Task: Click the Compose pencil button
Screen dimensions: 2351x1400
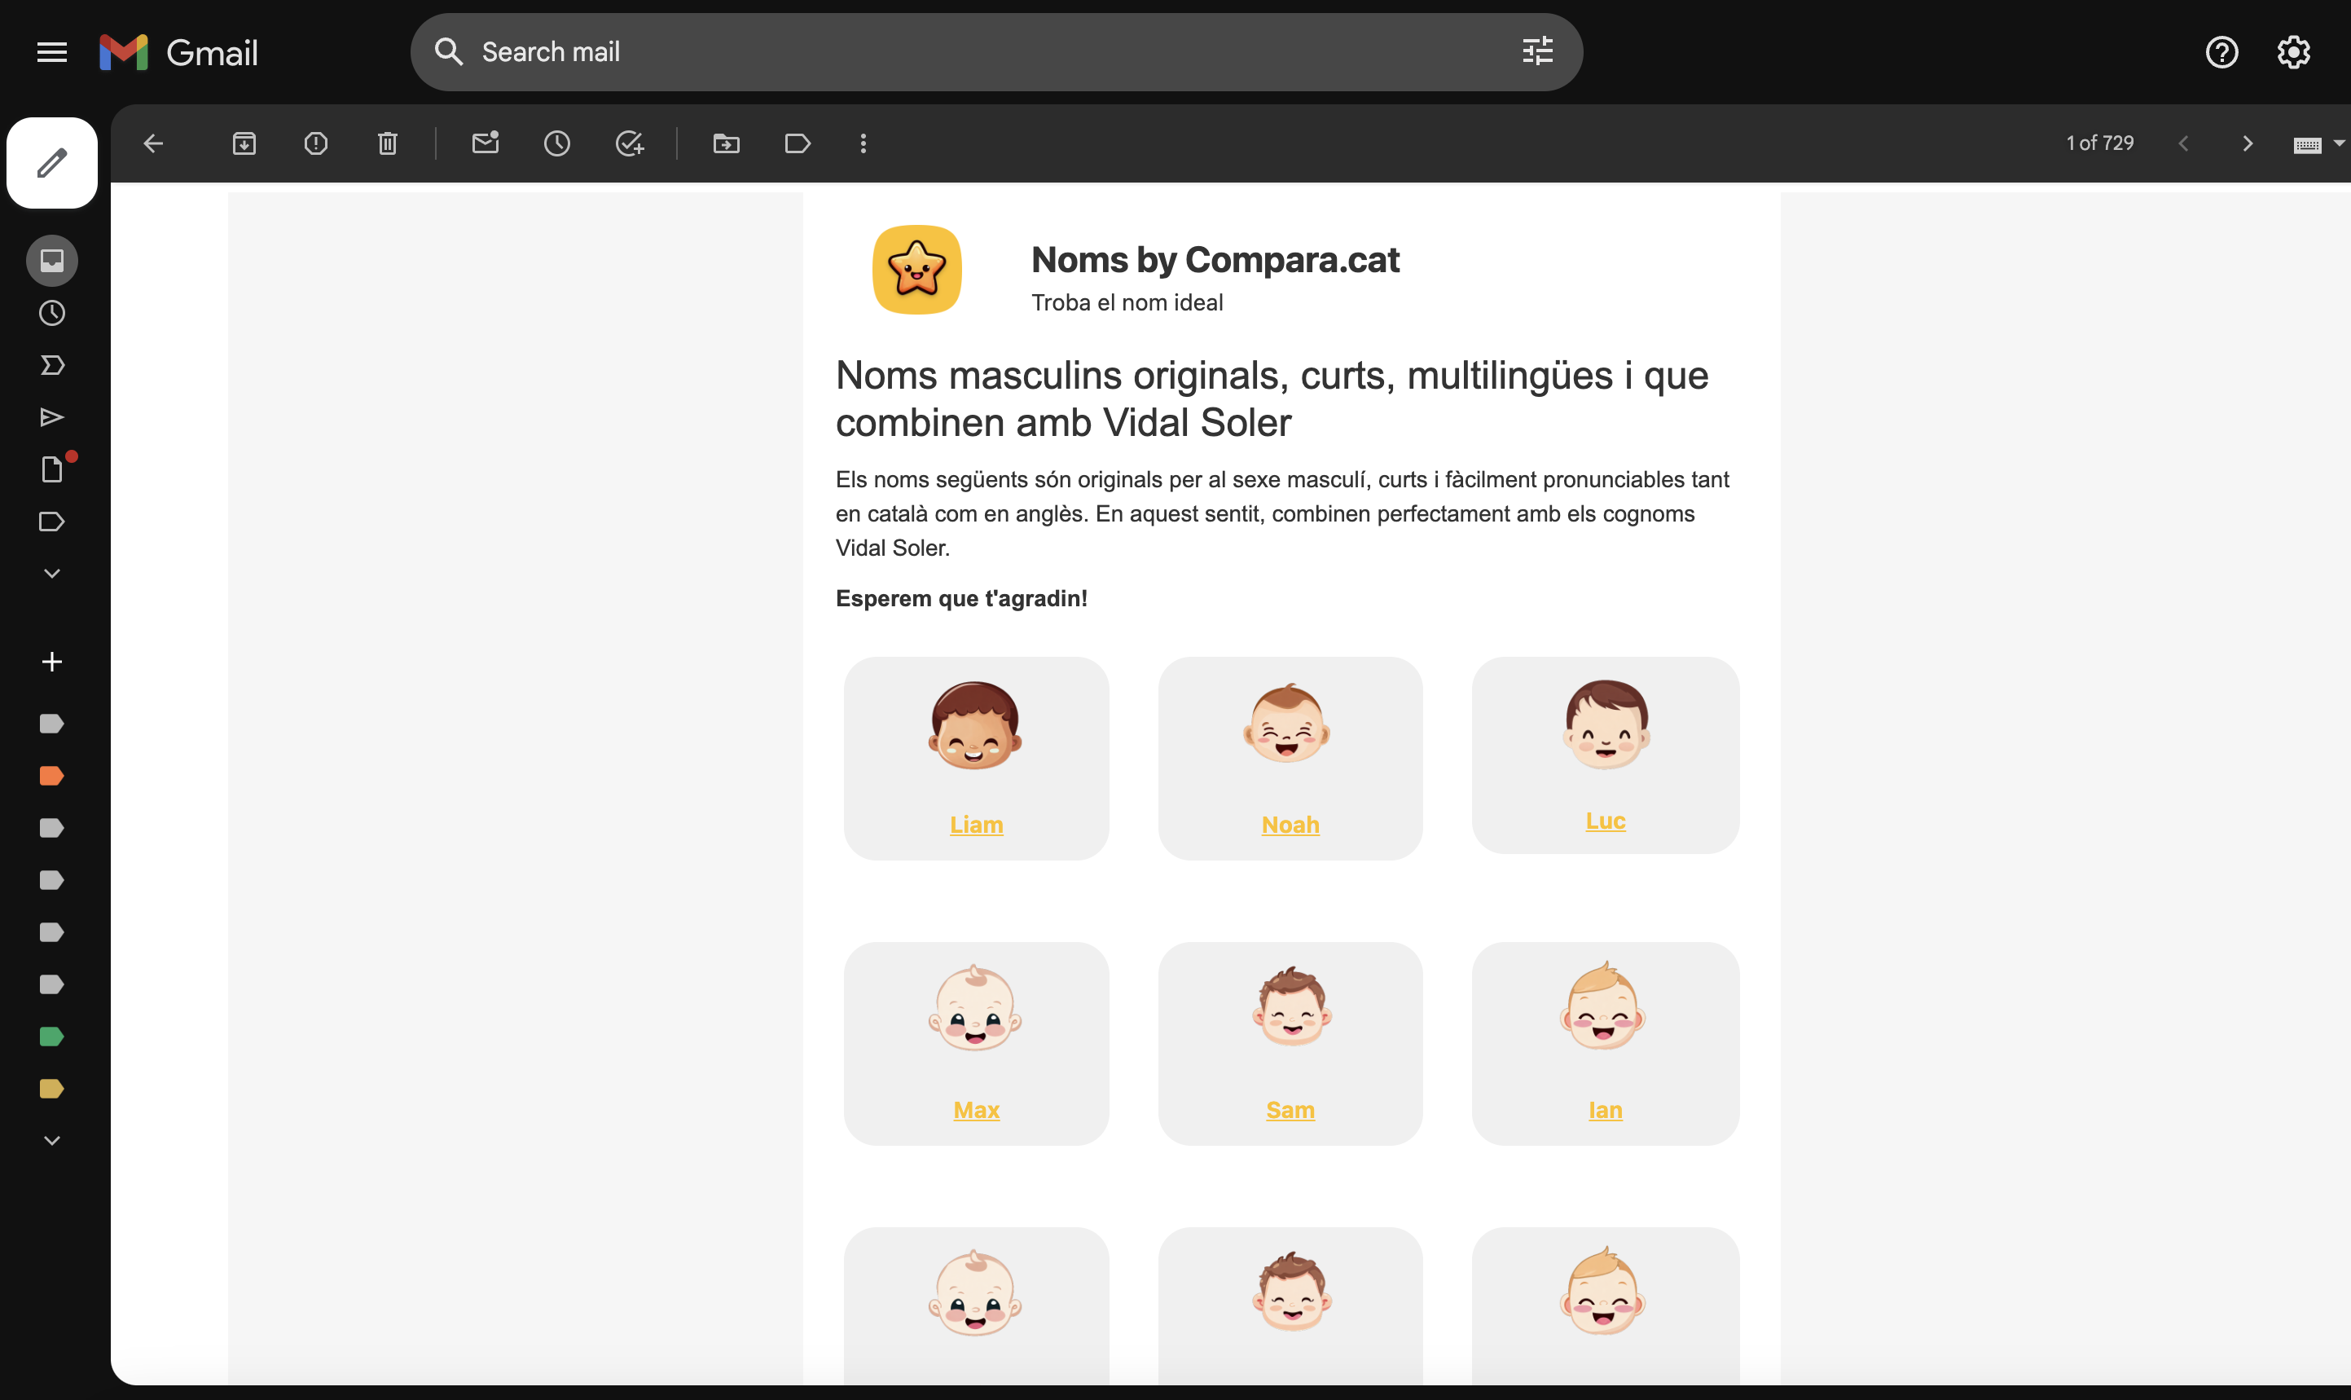Action: click(52, 163)
